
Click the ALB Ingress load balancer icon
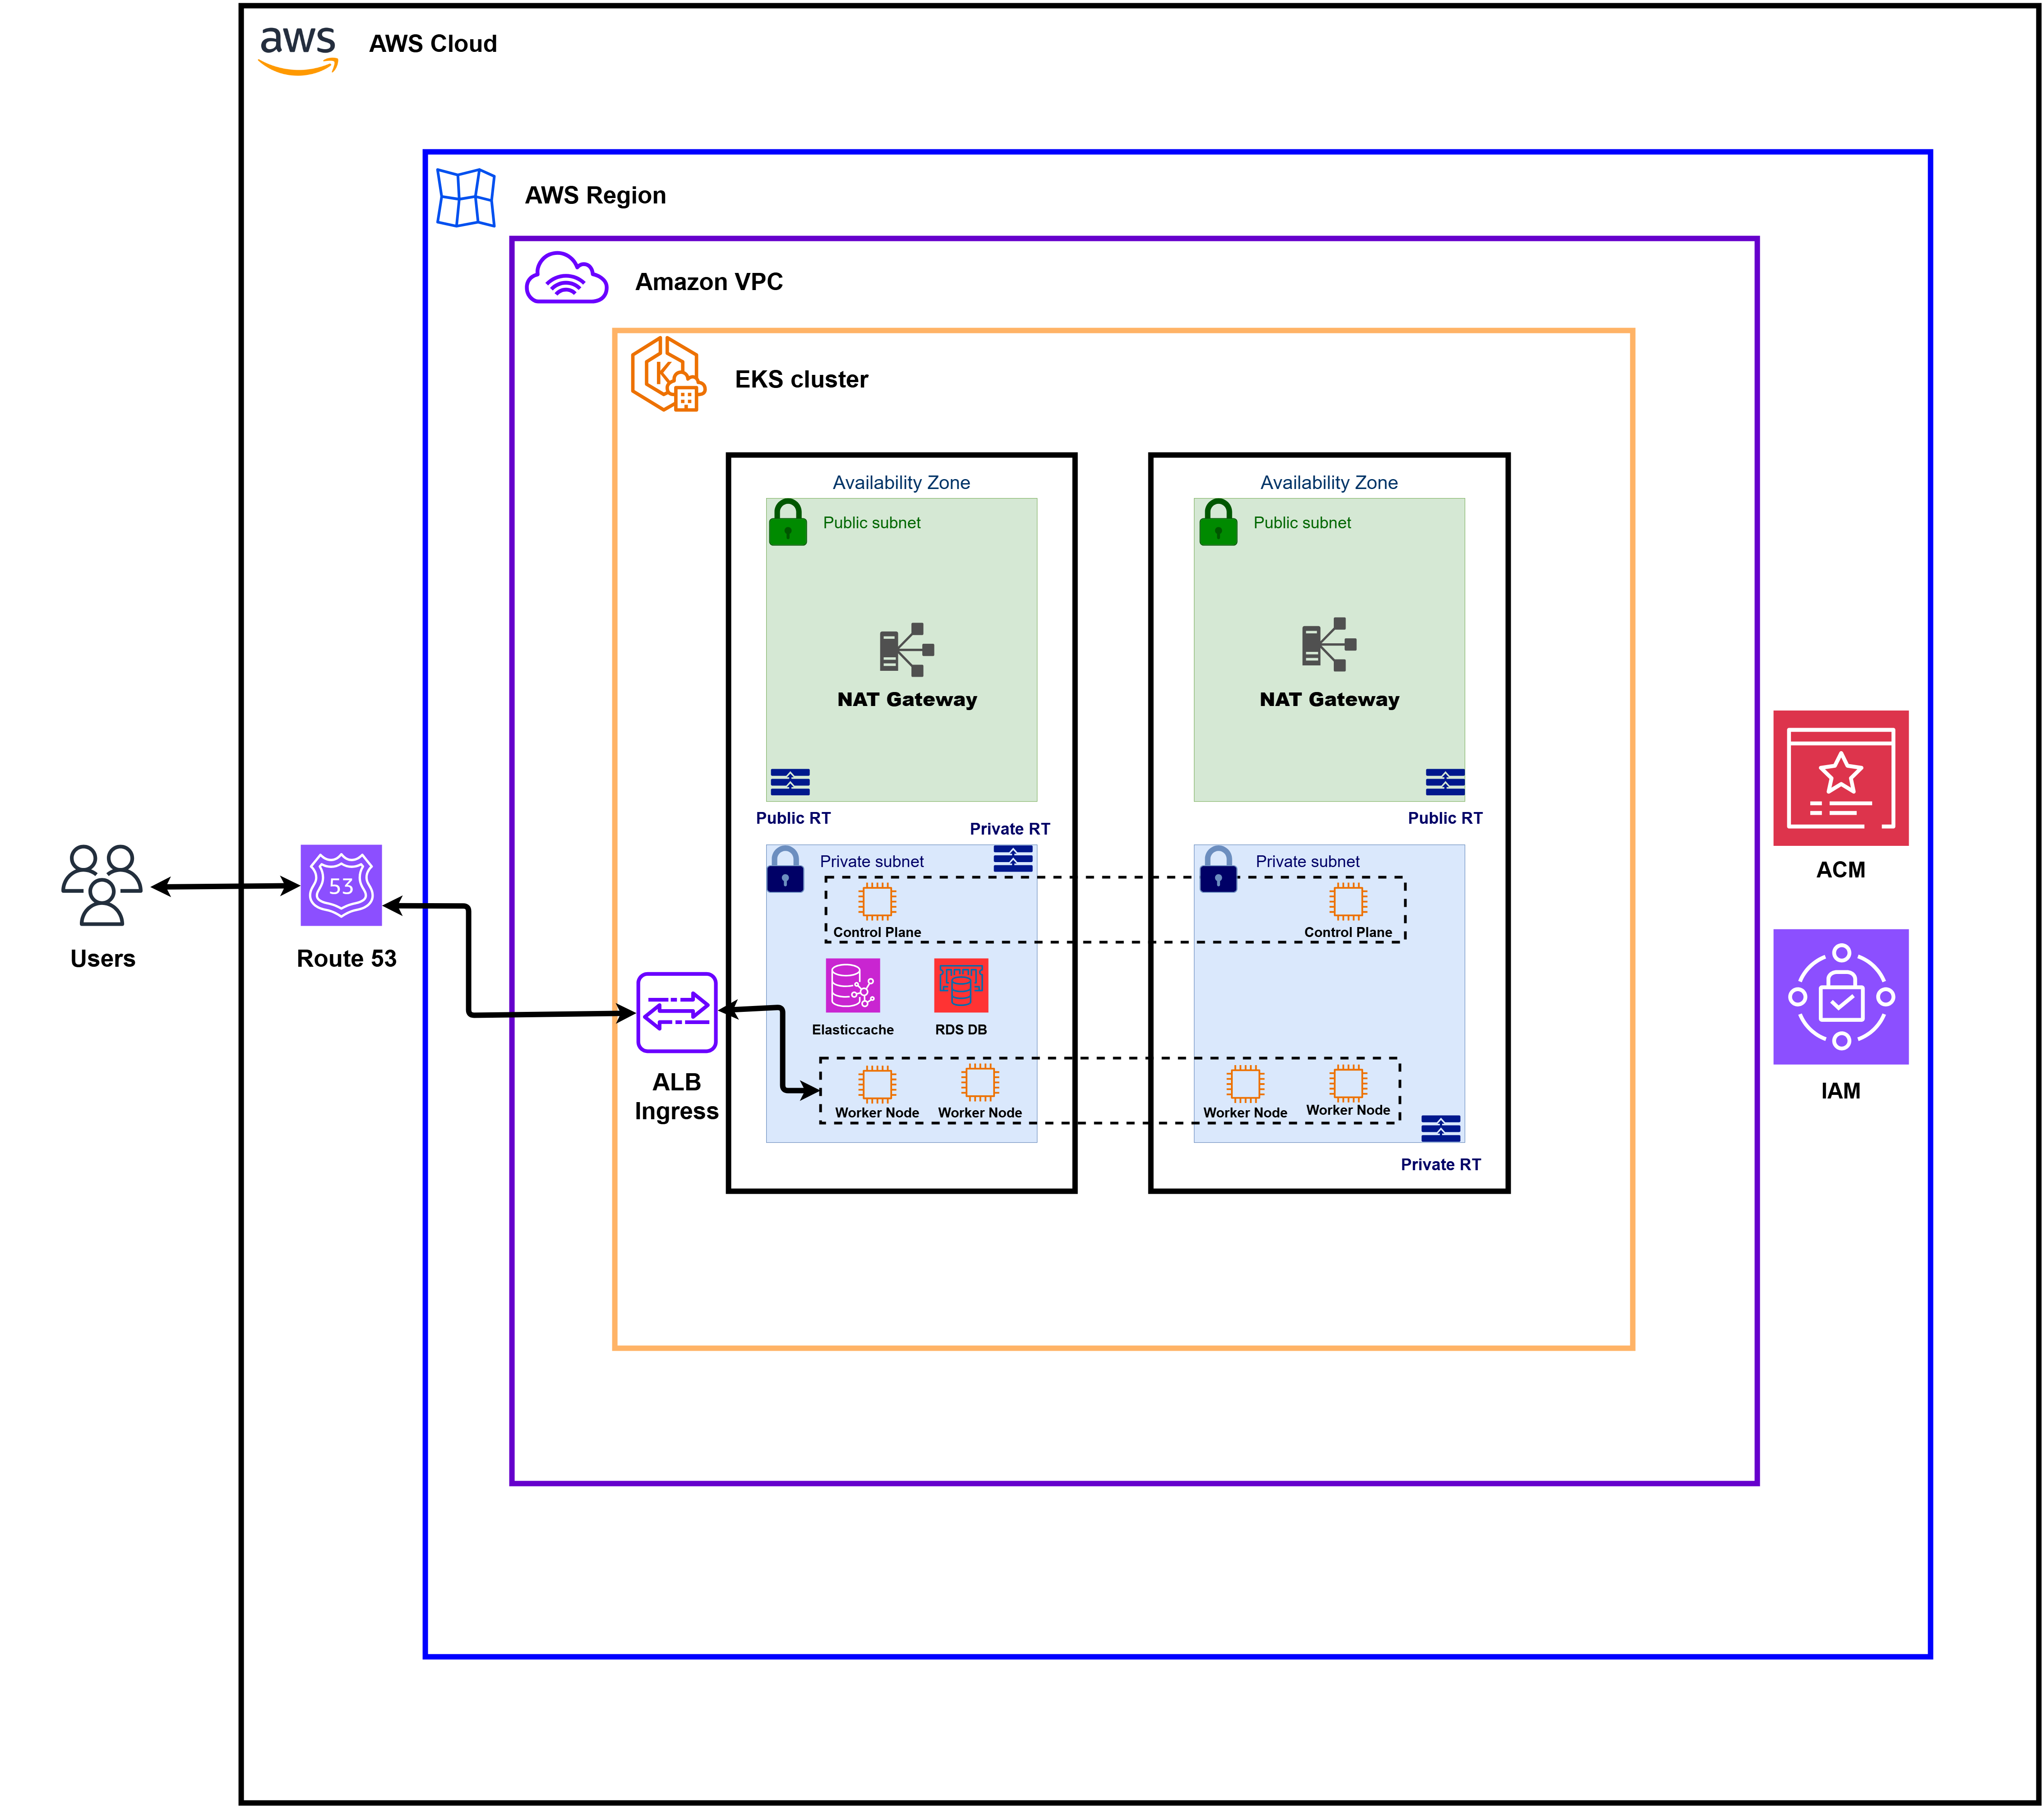677,1012
